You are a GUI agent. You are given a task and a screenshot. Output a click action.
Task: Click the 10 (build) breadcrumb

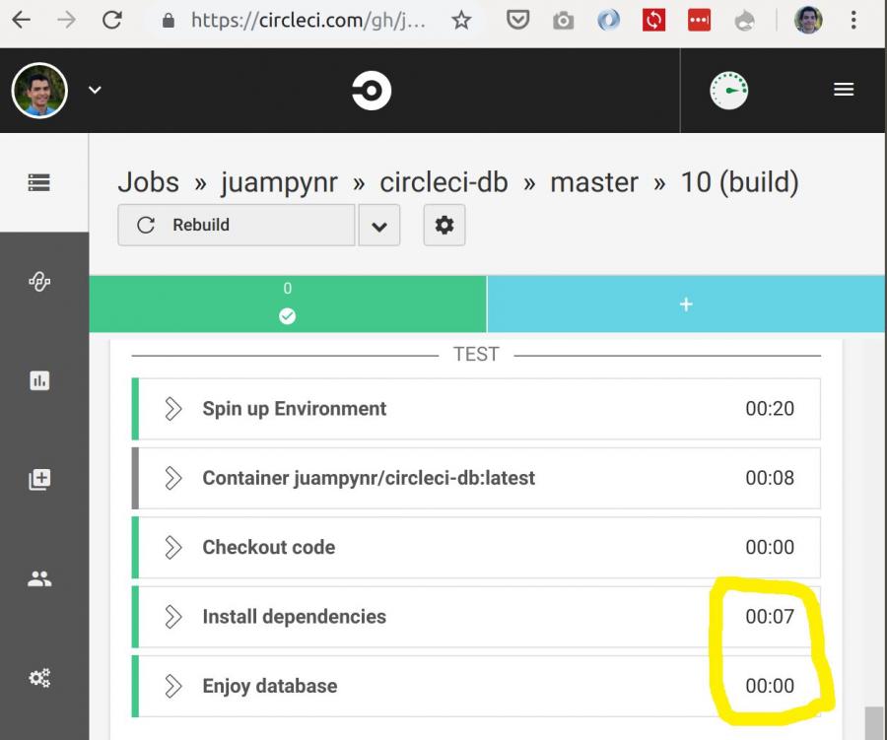pyautogui.click(x=739, y=182)
